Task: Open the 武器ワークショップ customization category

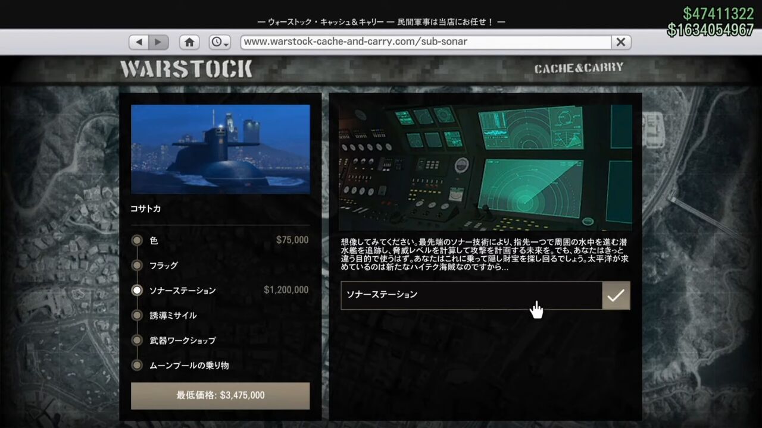Action: (182, 341)
